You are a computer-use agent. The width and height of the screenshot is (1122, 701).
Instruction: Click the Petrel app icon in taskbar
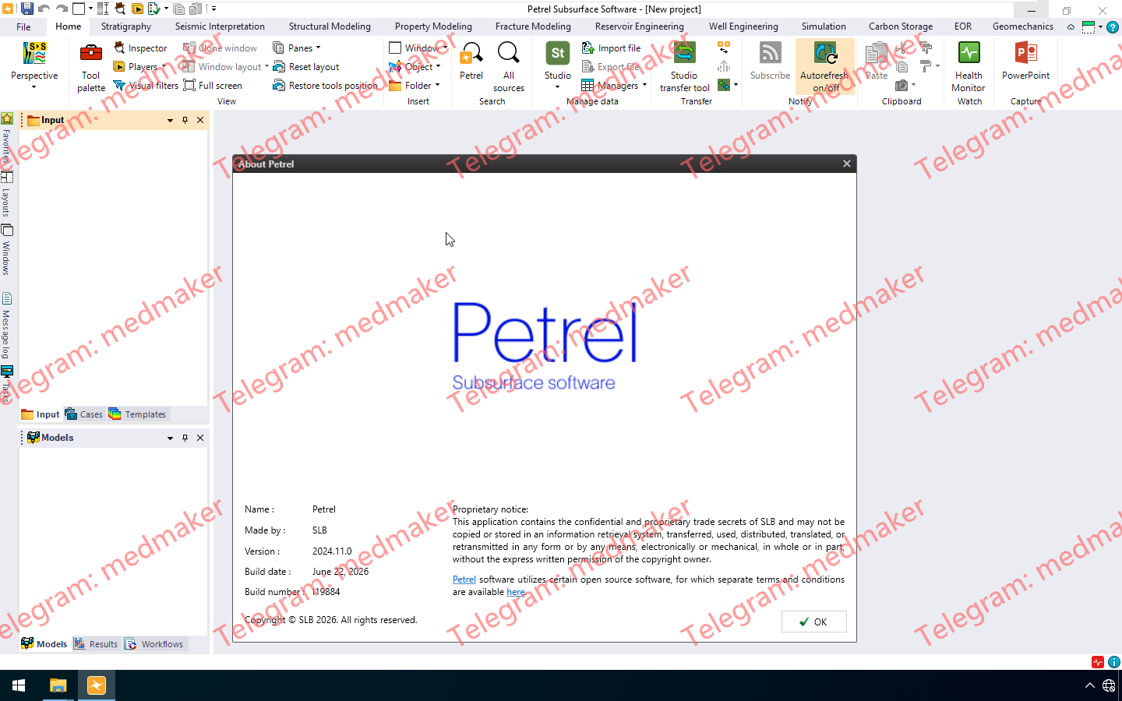(x=97, y=685)
